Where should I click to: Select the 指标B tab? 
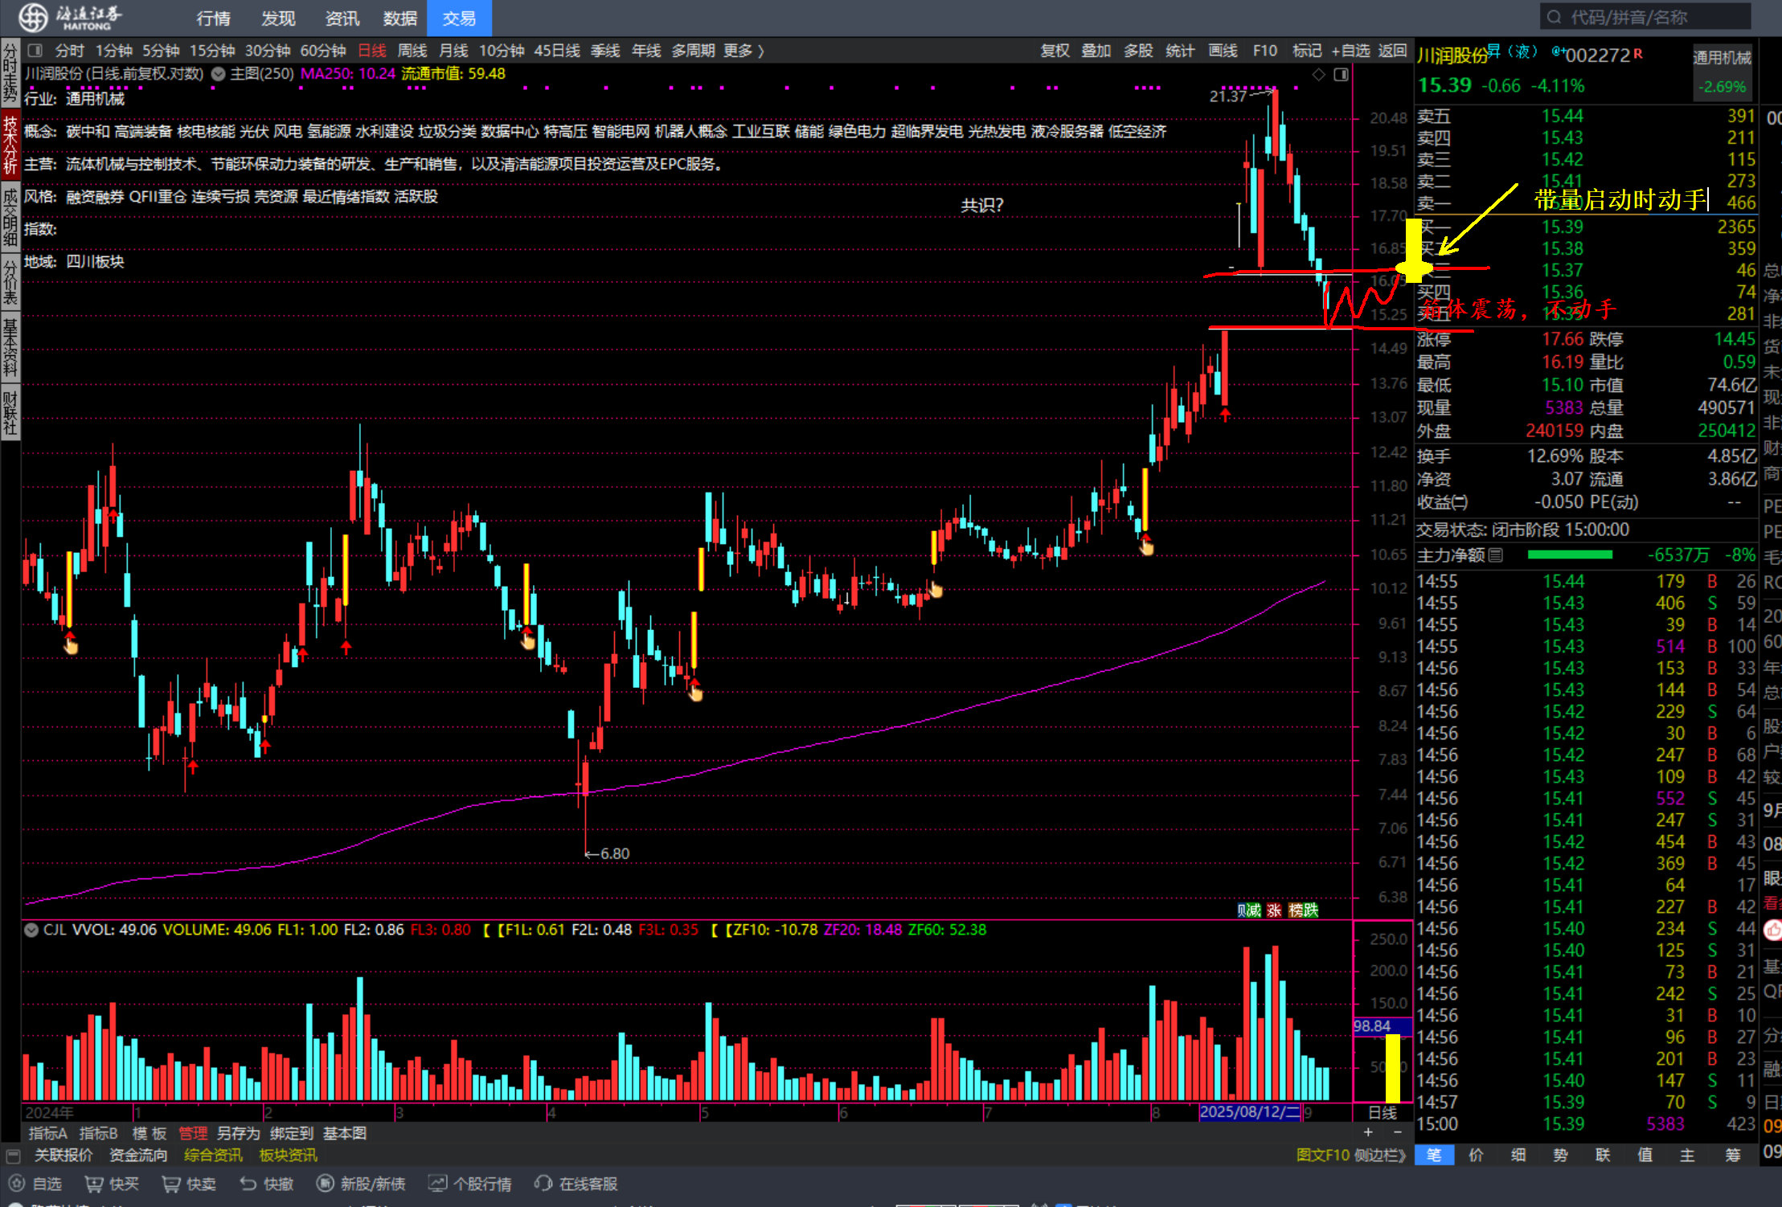[x=98, y=1133]
